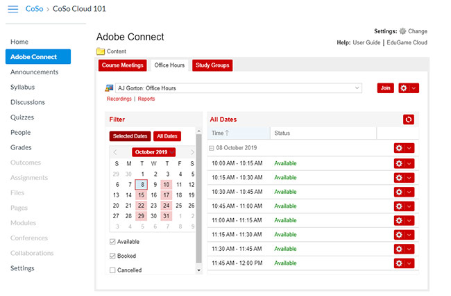The height and width of the screenshot is (296, 451).
Task: Click the All Dates filter button
Action: [x=167, y=136]
